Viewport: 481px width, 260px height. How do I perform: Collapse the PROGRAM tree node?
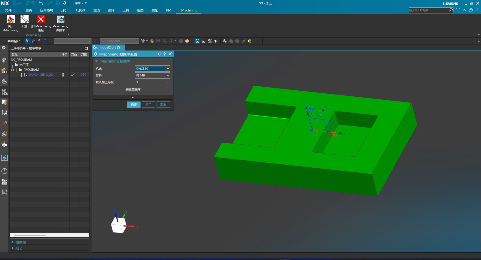coord(12,70)
